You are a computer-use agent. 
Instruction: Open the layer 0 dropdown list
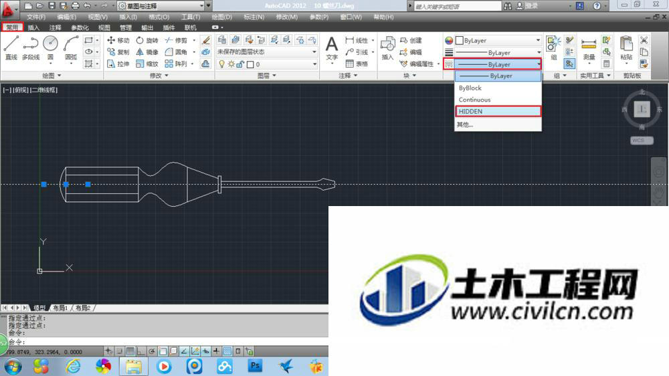pos(267,64)
